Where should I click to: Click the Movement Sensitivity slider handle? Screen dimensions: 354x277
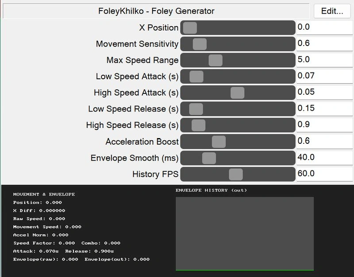[200, 44]
